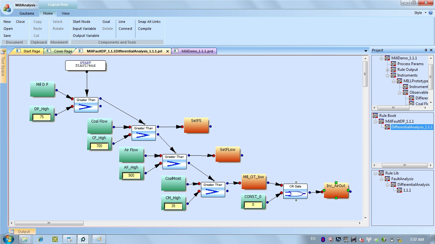The image size is (435, 244).
Task: Open the MillAnalysis application orb menu
Action: point(6,8)
